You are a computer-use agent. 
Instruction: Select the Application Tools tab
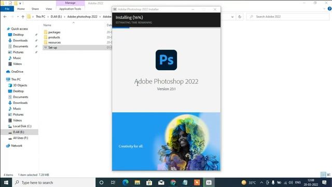pyautogui.click(x=70, y=9)
